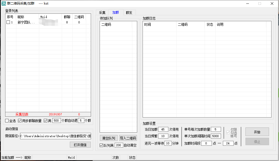Click Wxid column header in login list
Viewport: 279px width, 161px height.
tap(50, 17)
